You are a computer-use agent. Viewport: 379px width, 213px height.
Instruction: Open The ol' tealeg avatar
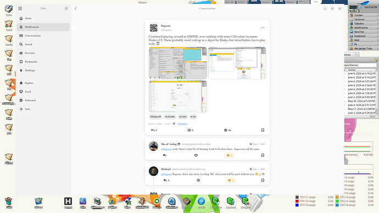[x=153, y=146]
